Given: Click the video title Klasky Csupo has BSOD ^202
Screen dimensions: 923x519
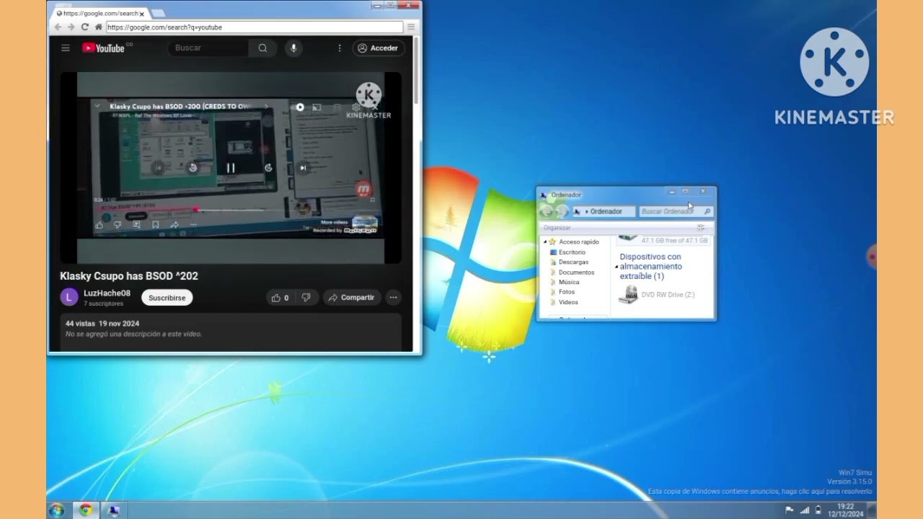Looking at the screenshot, I should click(x=129, y=276).
